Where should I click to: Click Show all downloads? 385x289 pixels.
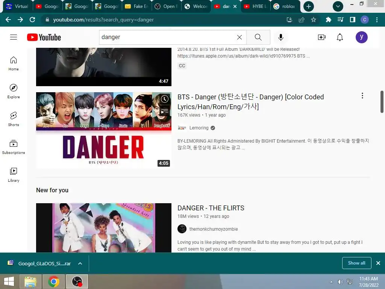tap(356, 263)
